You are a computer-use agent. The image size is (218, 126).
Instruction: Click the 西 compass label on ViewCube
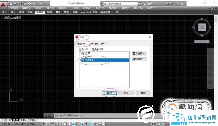tap(194, 27)
